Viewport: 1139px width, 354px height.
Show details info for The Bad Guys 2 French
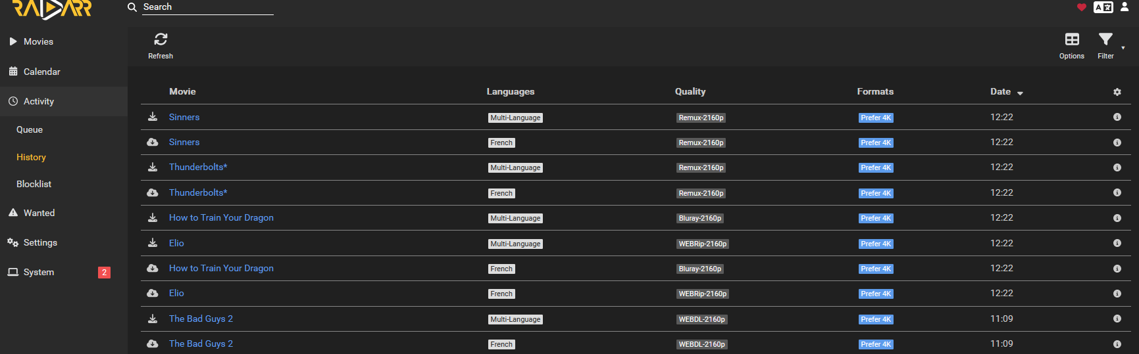pyautogui.click(x=1117, y=344)
